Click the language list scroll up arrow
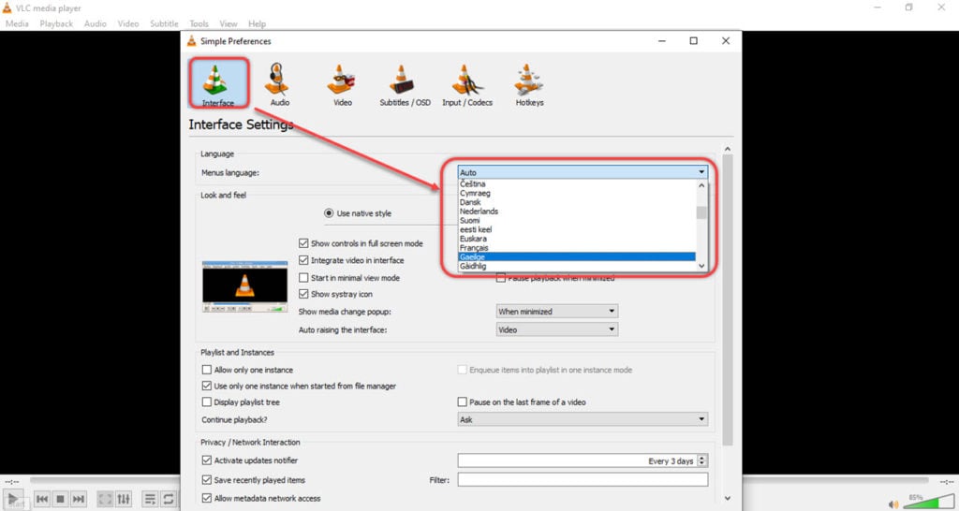 click(701, 185)
